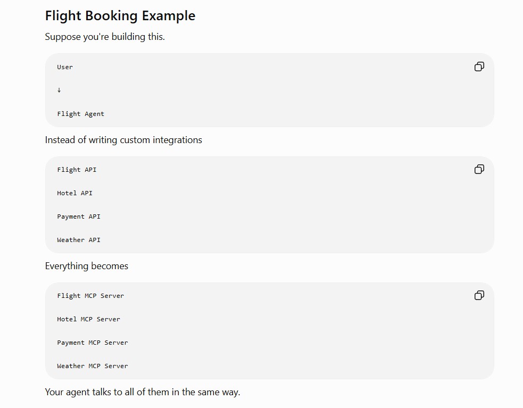Viewport: 523px width, 408px height.
Task: Click 'Your agent talks to all' sentence
Action: tap(143, 392)
